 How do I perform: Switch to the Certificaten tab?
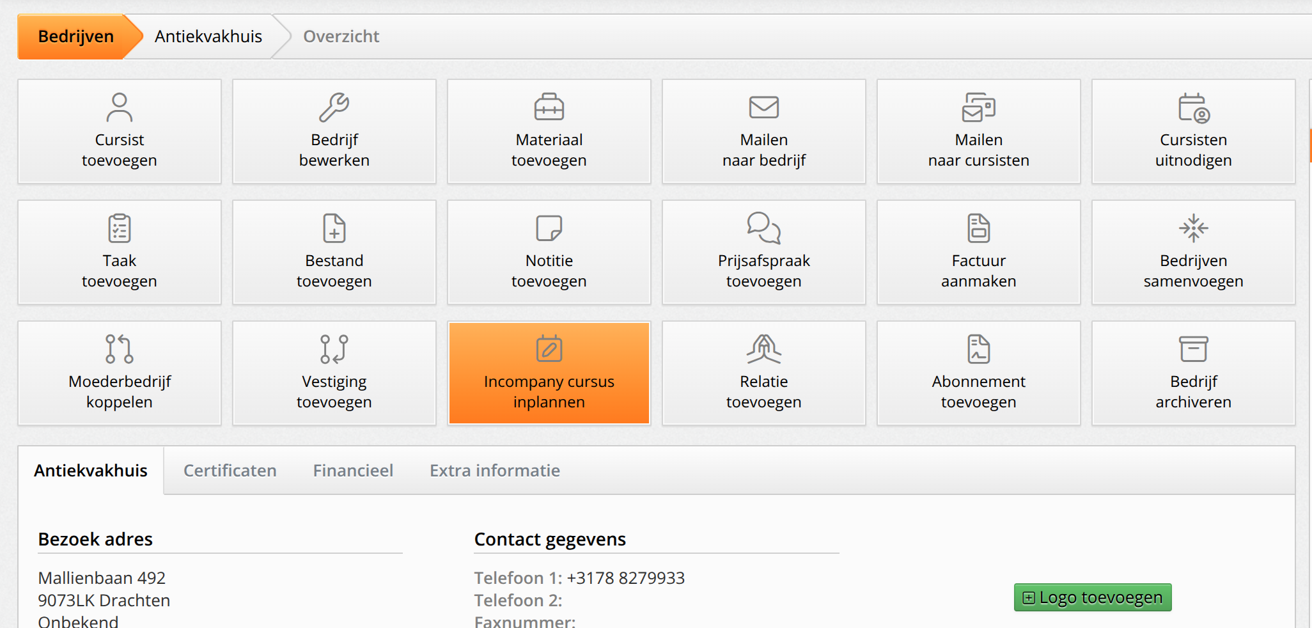[x=230, y=471]
